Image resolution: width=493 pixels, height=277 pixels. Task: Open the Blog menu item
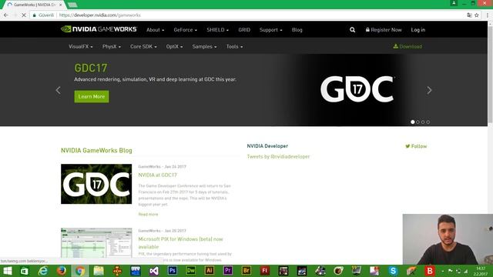[x=297, y=30]
